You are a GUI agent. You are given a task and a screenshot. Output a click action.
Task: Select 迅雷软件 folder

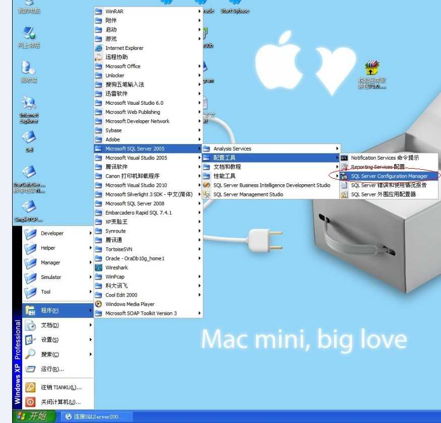148,94
